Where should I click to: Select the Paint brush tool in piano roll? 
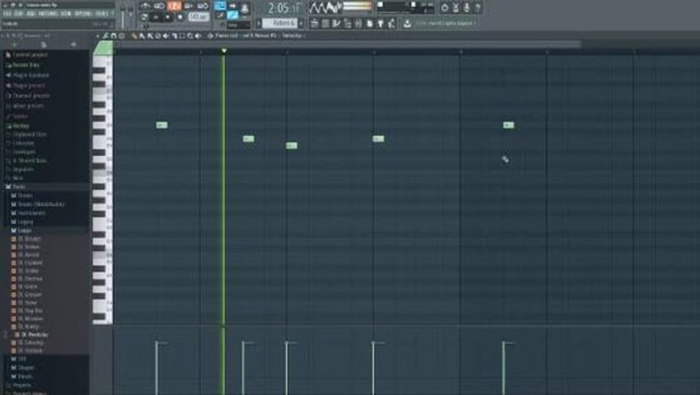pyautogui.click(x=142, y=35)
